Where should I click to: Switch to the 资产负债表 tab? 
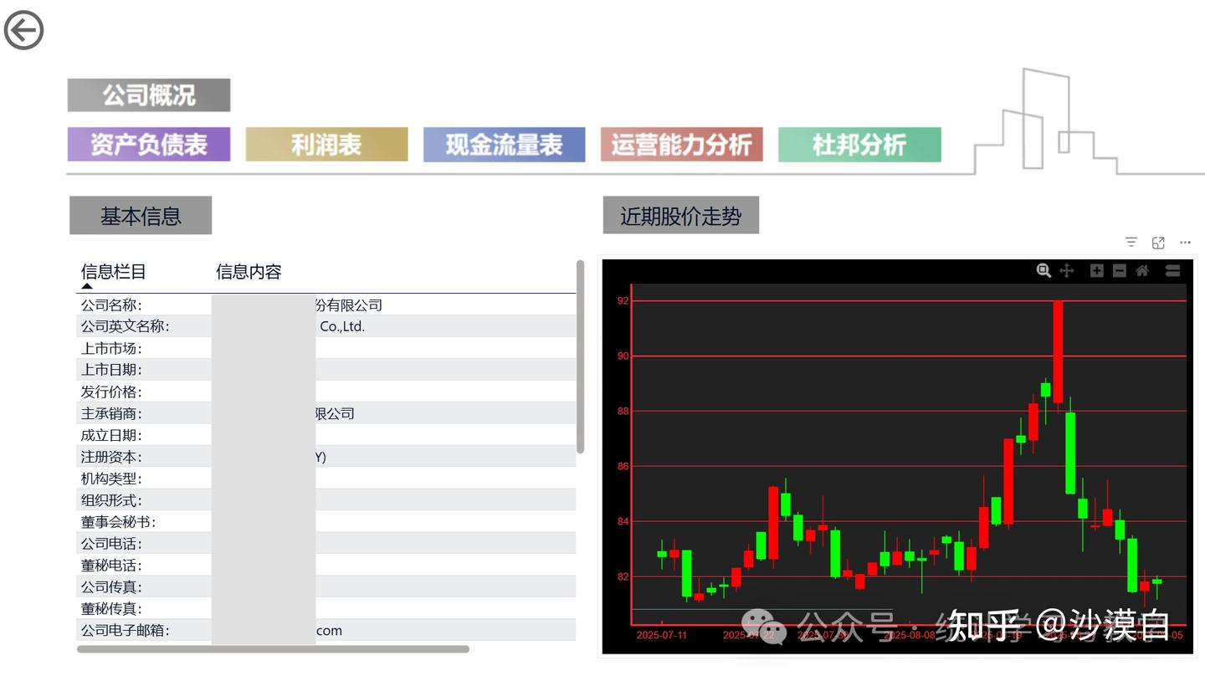pos(148,144)
